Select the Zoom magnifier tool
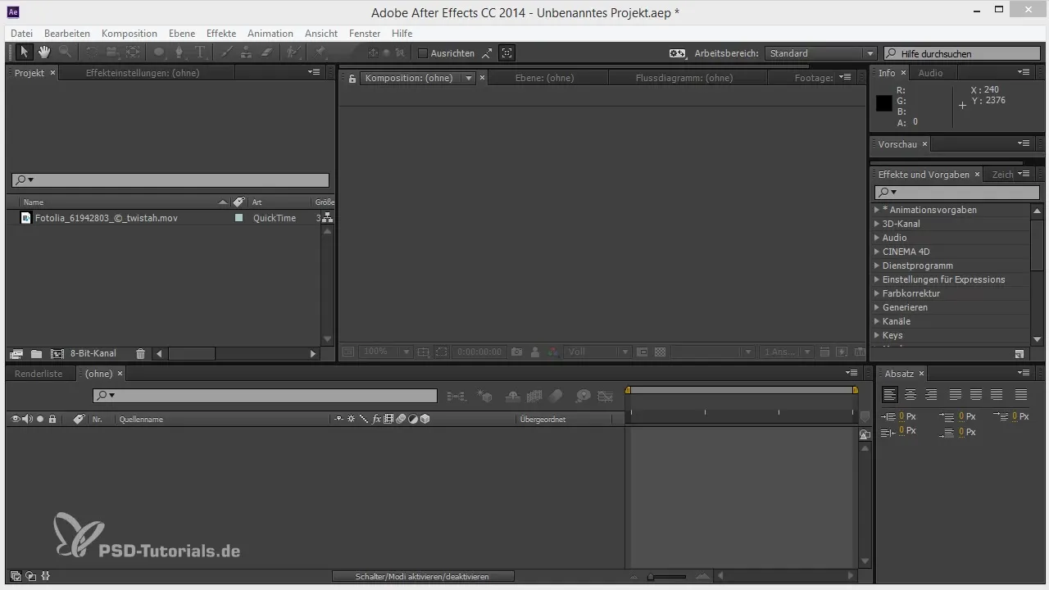1049x590 pixels. [x=65, y=52]
